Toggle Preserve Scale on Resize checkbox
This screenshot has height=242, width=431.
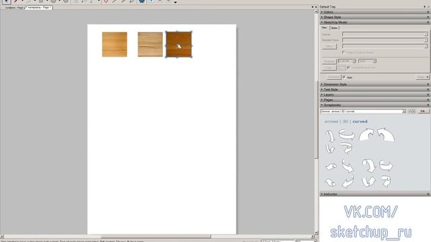pyautogui.click(x=343, y=52)
